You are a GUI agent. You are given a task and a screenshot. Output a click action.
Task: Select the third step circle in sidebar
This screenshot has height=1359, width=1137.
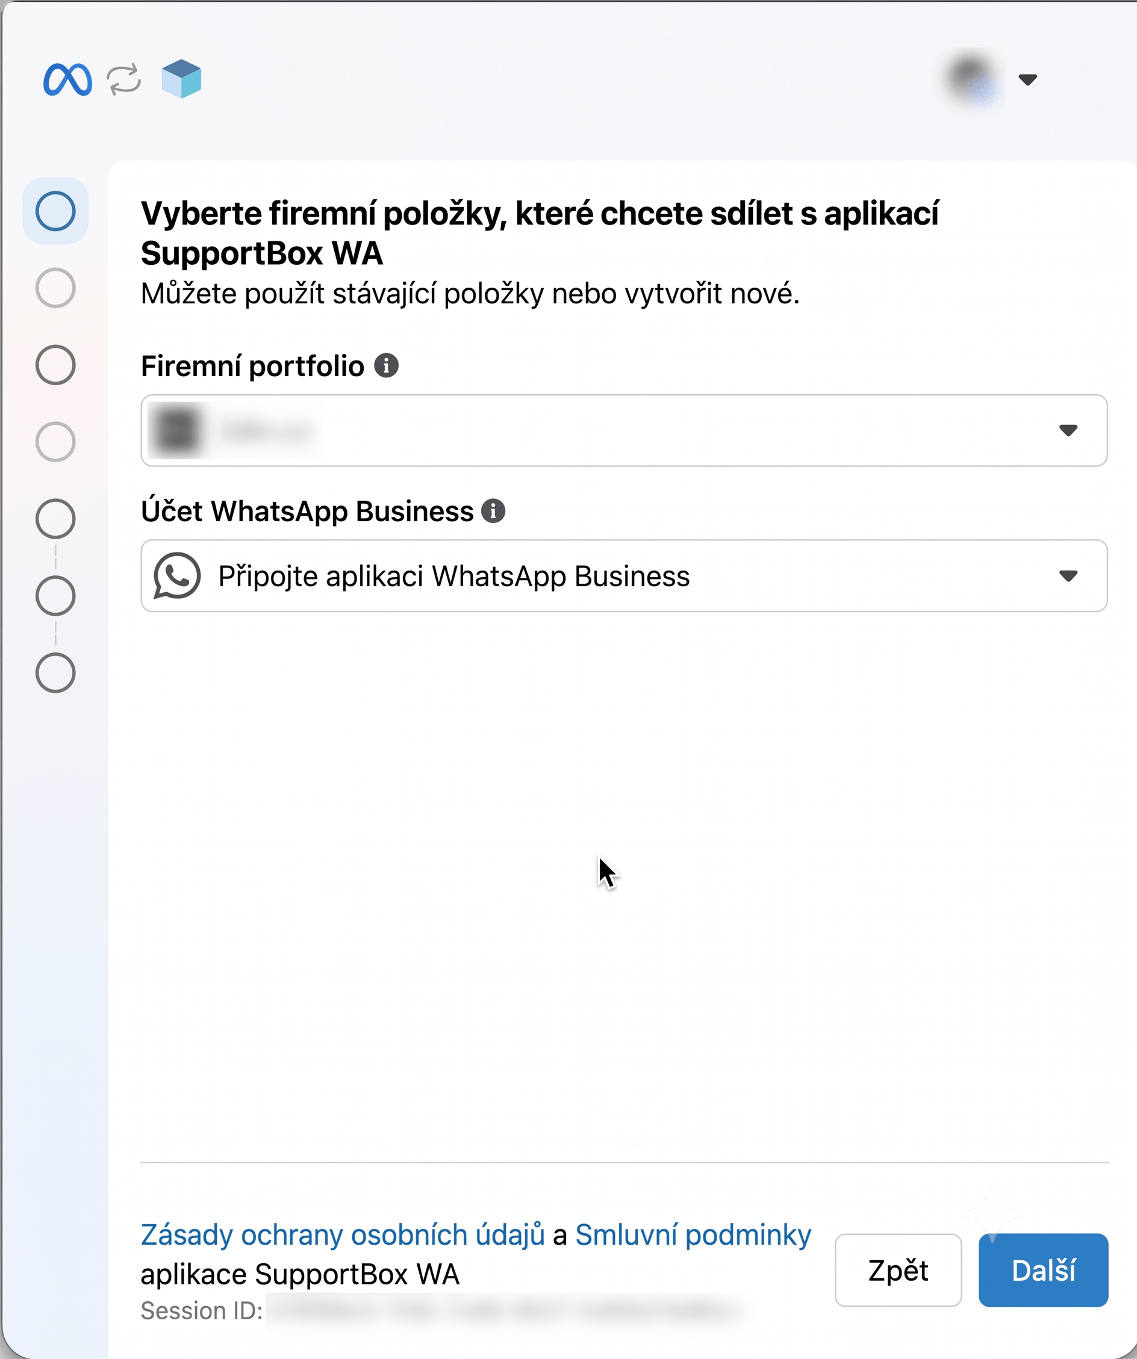click(55, 365)
